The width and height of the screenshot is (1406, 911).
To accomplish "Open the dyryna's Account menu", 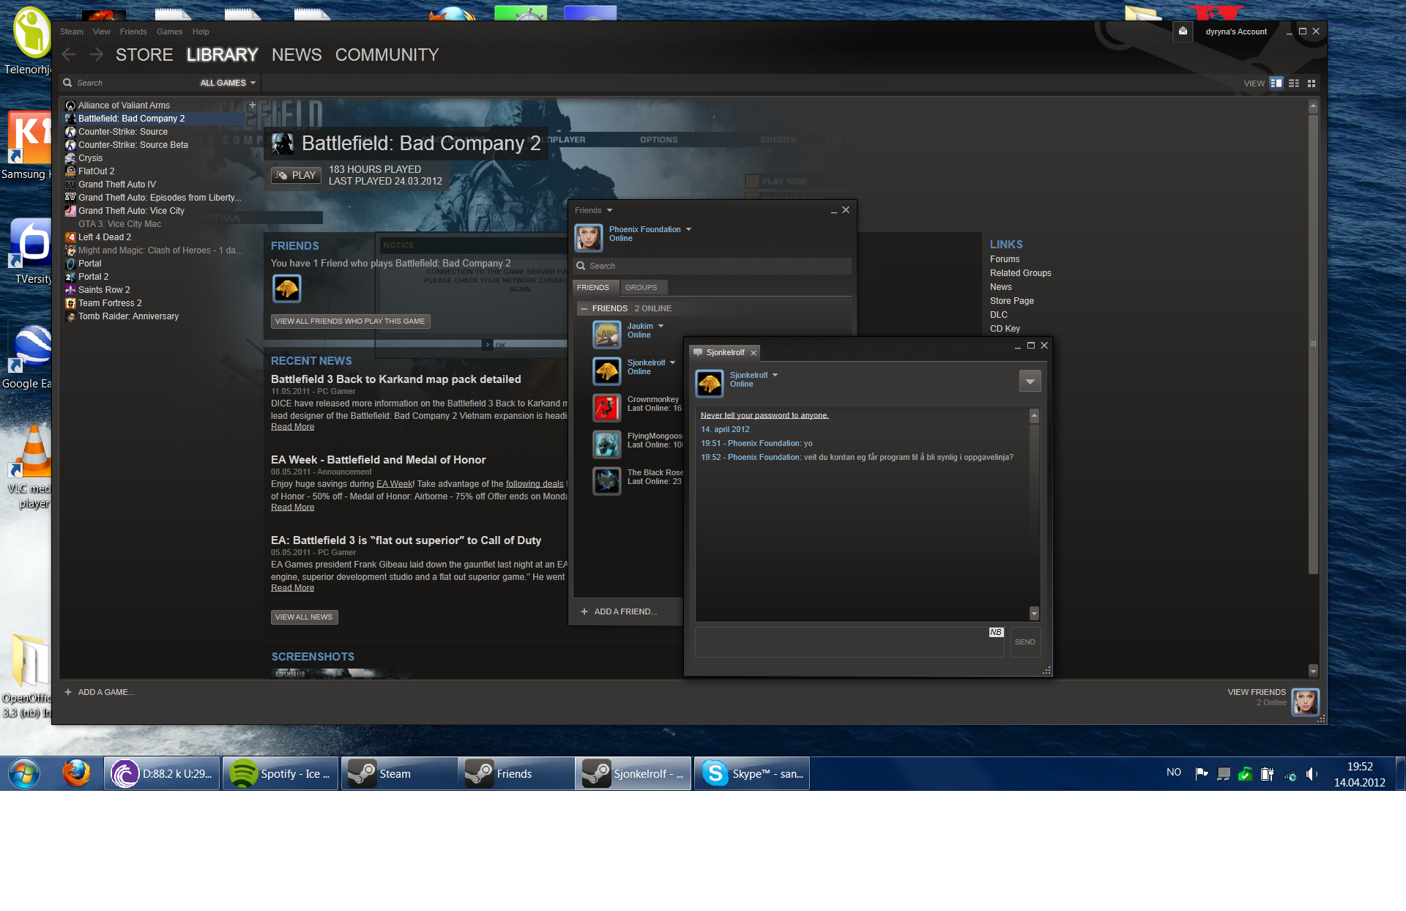I will point(1236,31).
